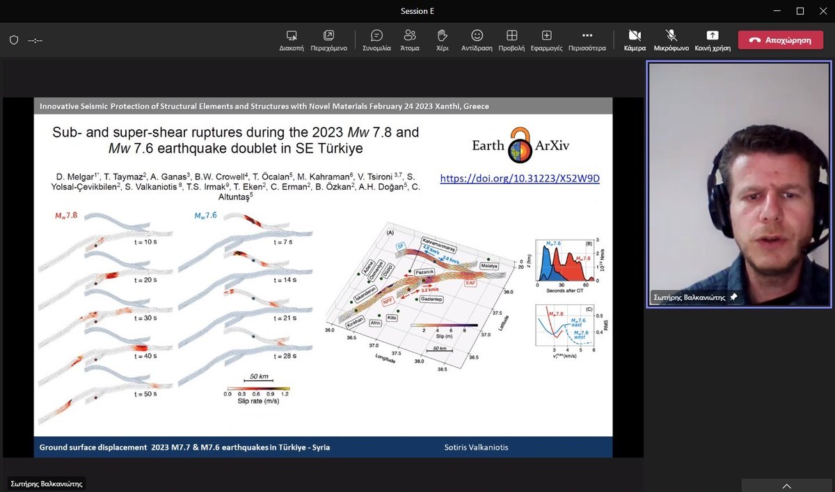Select Σωτήρης Βαλκανιώτης video tile

pos(738,184)
